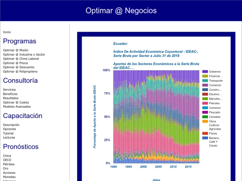Open Petróleo forecast link

(x=9, y=164)
